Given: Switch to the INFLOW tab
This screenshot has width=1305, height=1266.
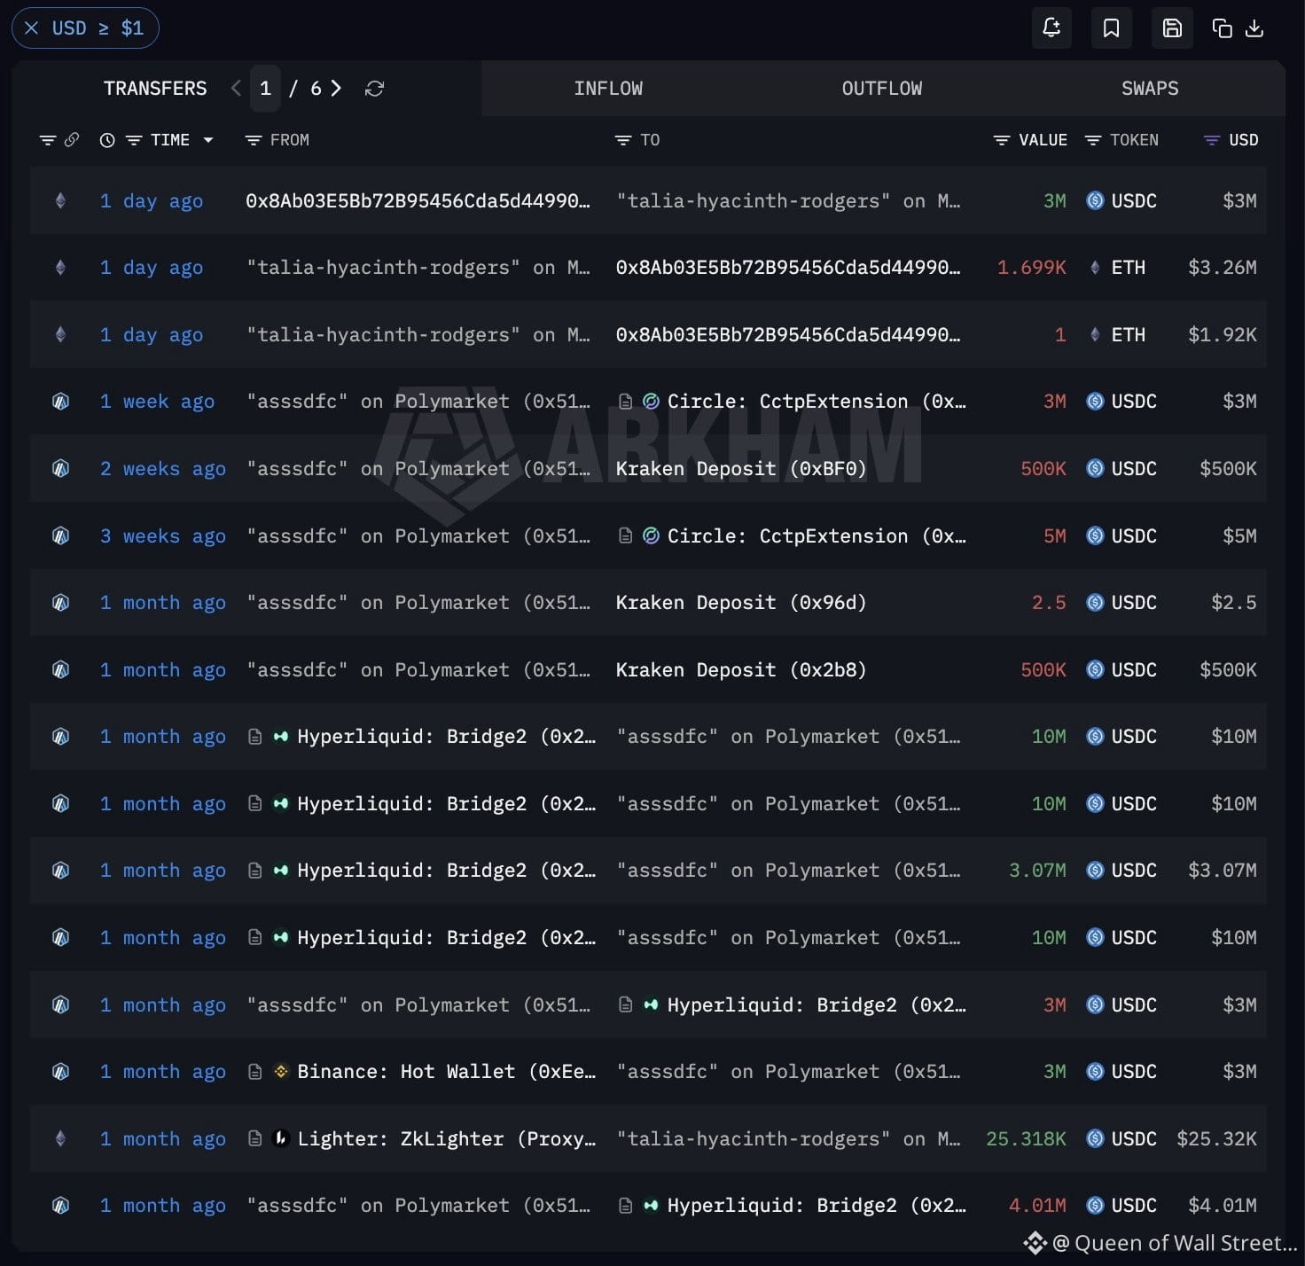Looking at the screenshot, I should (x=608, y=89).
